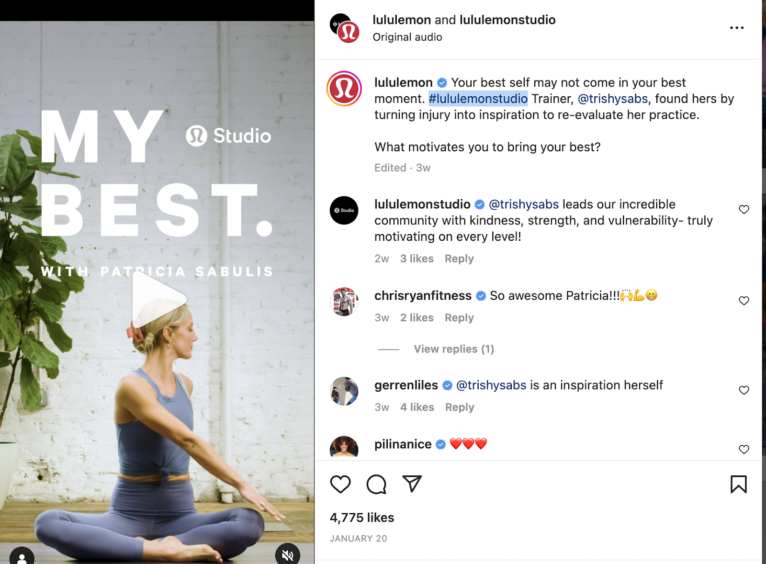Viewport: 766px width, 564px height.
Task: Expand View replies (1)
Action: [454, 349]
